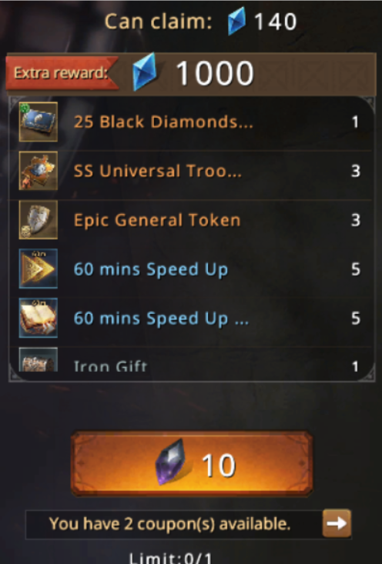The width and height of the screenshot is (382, 564).
Task: Tap the open book Speed Up icon
Action: click(x=39, y=318)
